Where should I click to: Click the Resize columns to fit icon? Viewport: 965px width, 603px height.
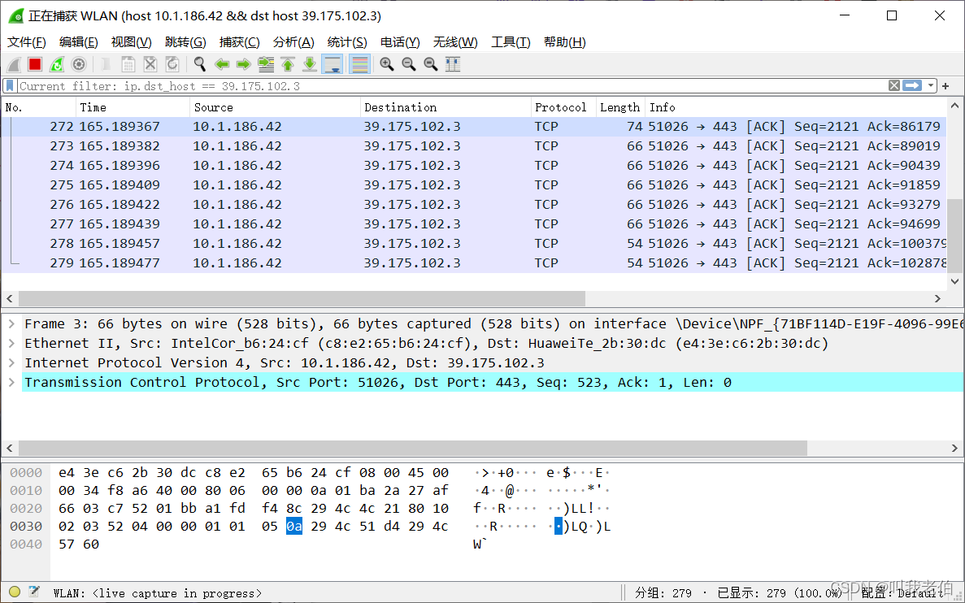pos(453,64)
